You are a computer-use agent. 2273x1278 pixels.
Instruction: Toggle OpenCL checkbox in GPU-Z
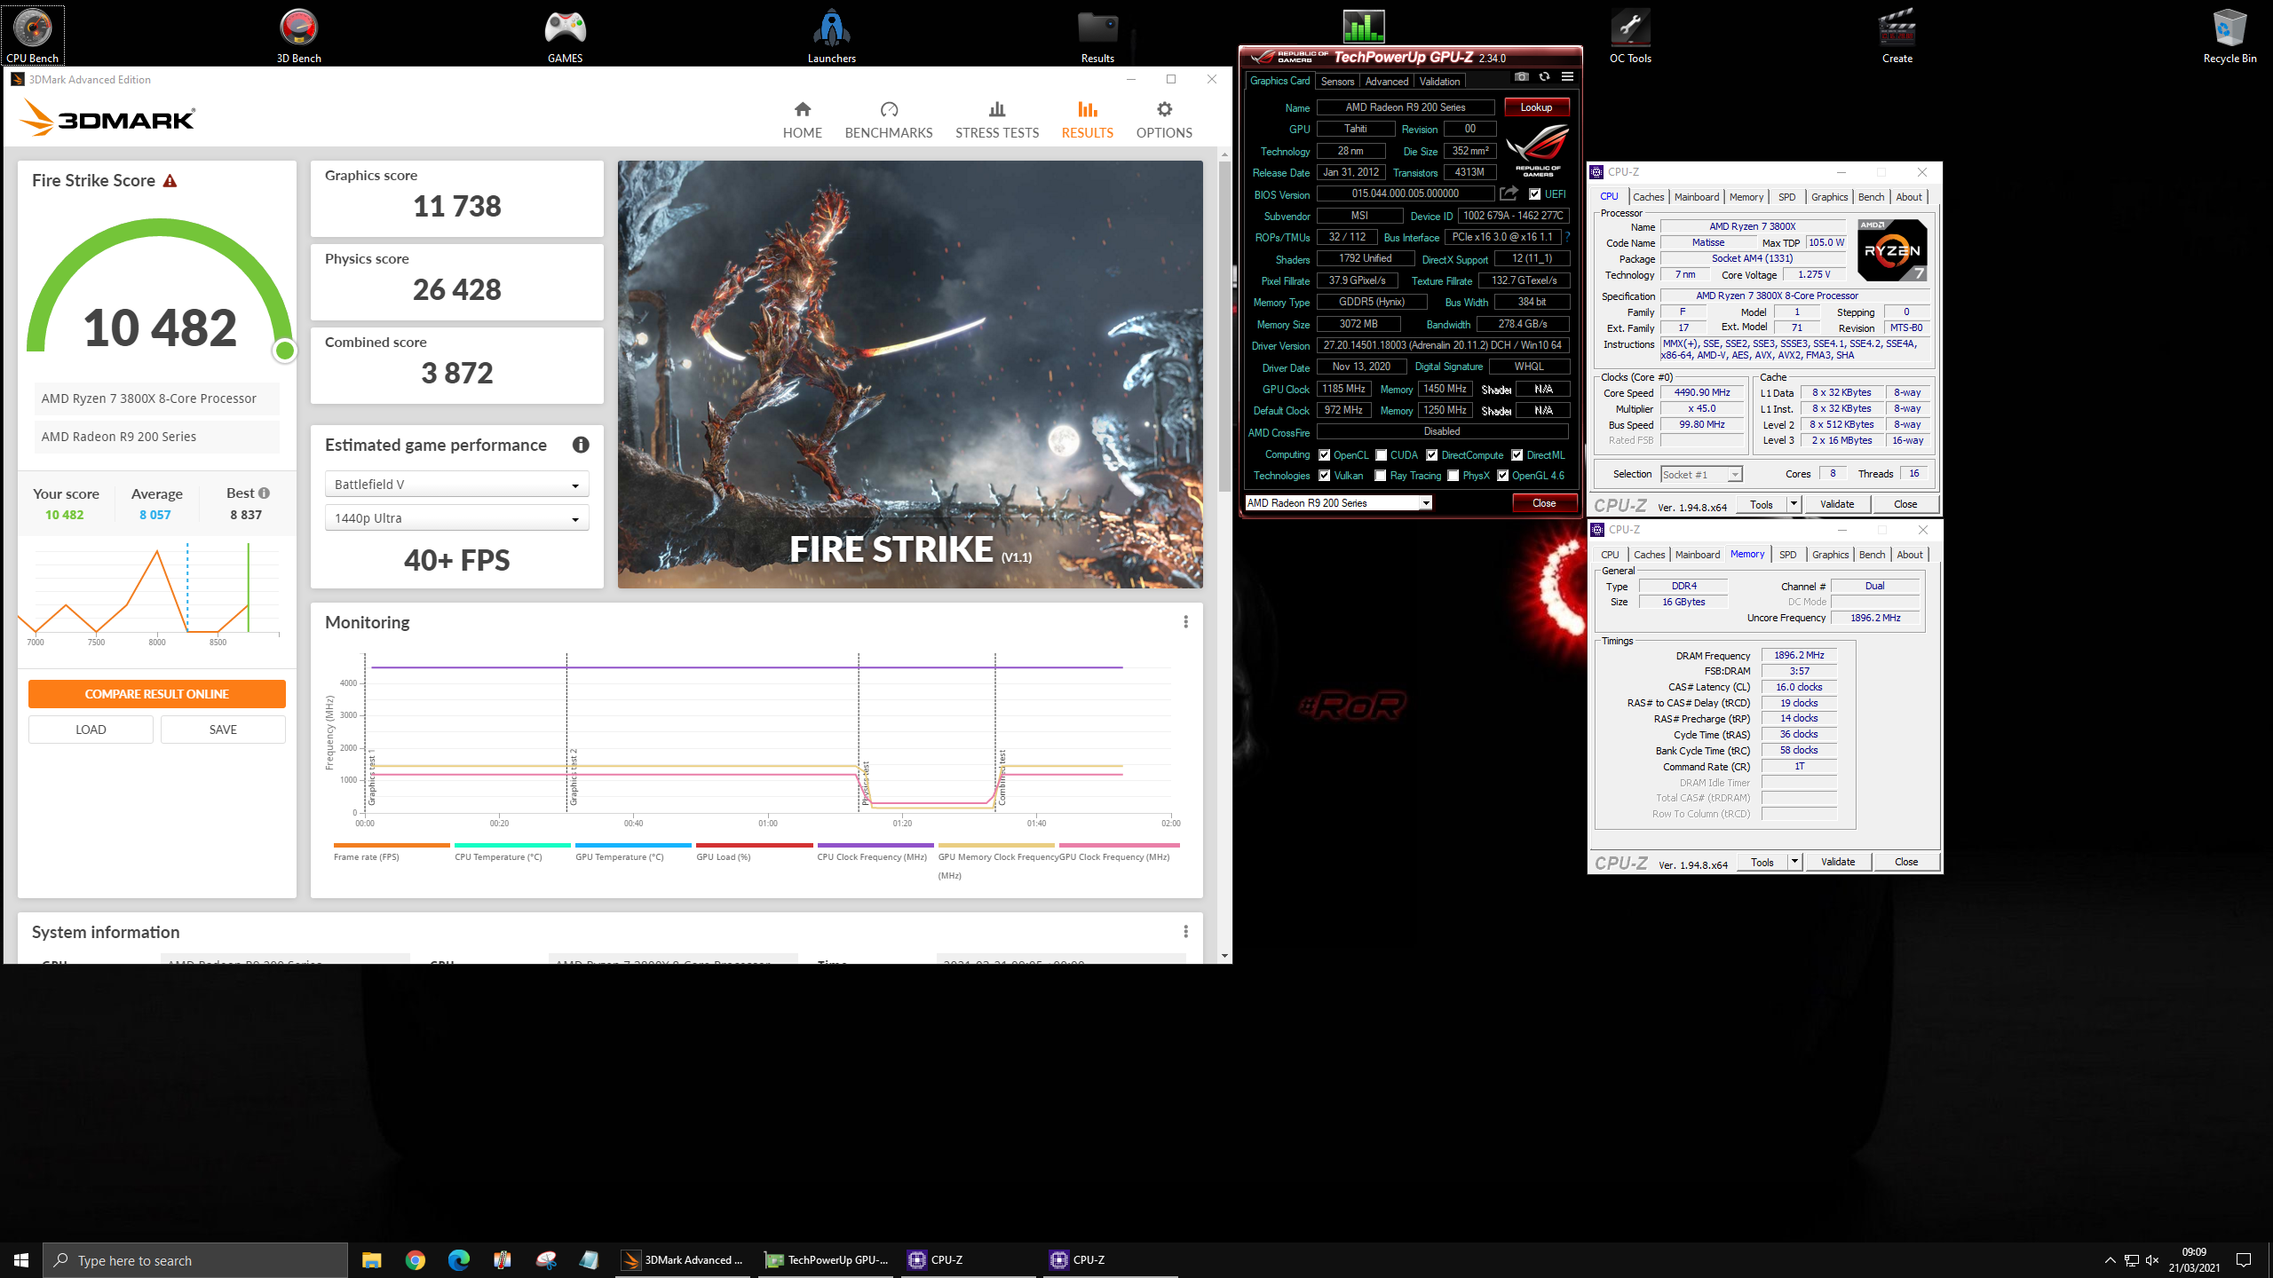[x=1324, y=455]
